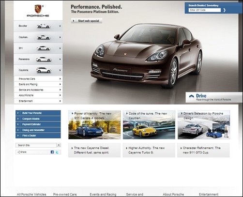Submit ZIP code with the arrow icon
Image resolution: width=243 pixels, height=197 pixels.
(x=224, y=10)
